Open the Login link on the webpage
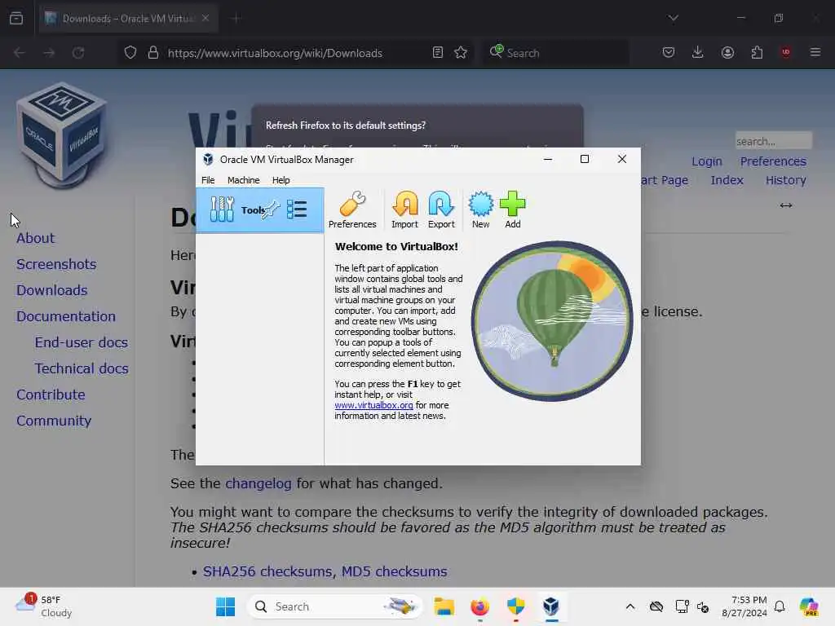The height and width of the screenshot is (626, 835). coord(707,161)
